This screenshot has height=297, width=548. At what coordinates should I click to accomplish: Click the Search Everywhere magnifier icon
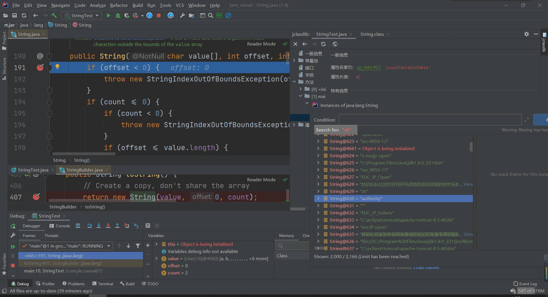click(211, 15)
